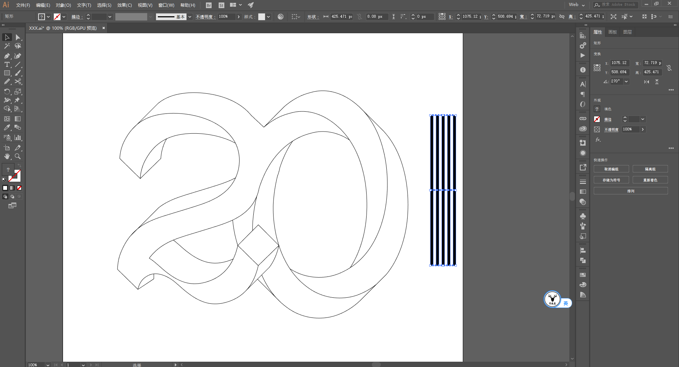
Task: Open the graphic style dropdown
Action: (x=269, y=17)
